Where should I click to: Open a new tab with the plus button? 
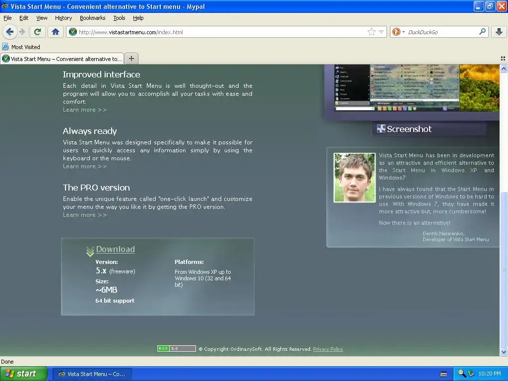click(x=131, y=59)
